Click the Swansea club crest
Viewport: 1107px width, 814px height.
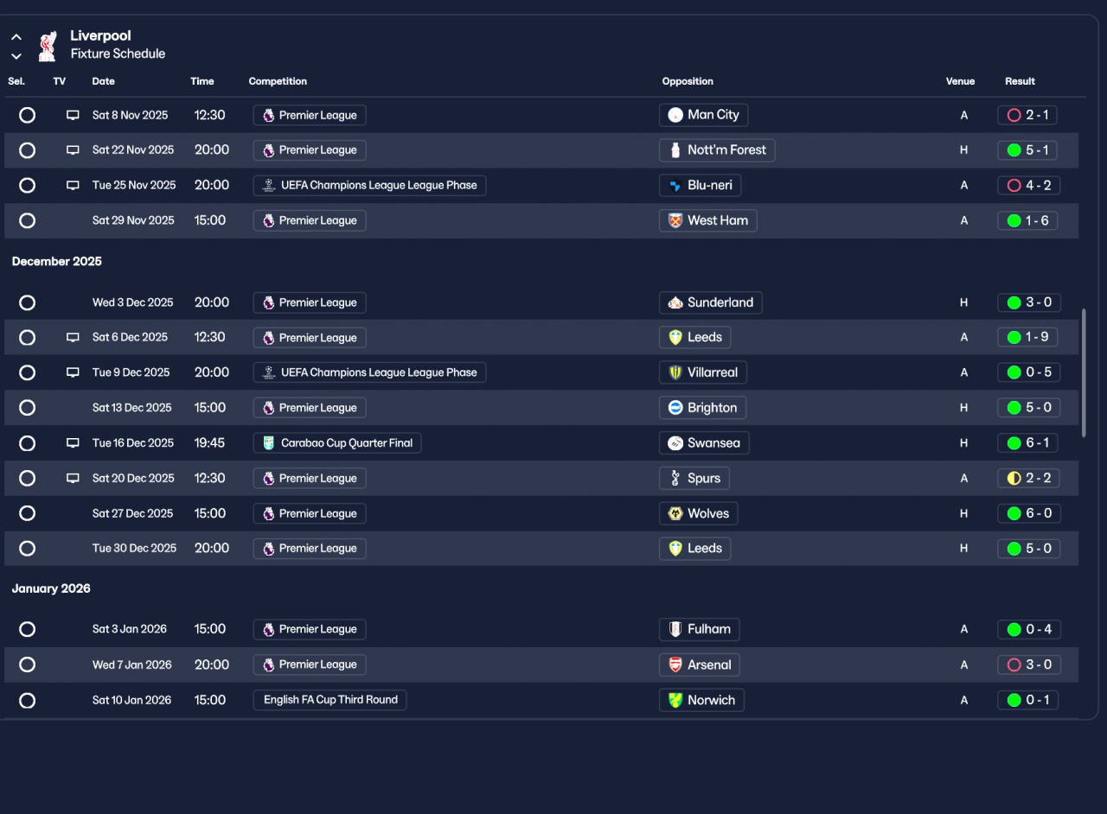pos(675,443)
